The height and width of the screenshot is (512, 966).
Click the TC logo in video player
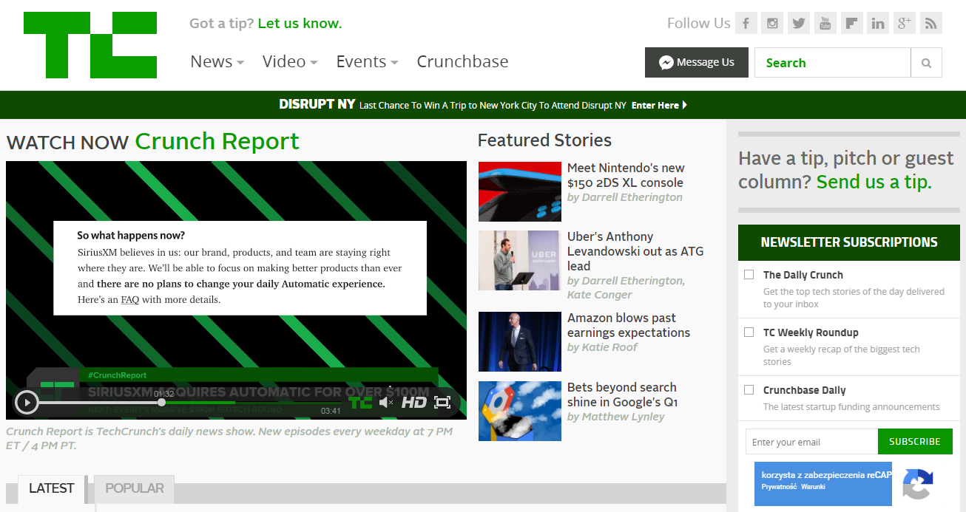click(360, 402)
